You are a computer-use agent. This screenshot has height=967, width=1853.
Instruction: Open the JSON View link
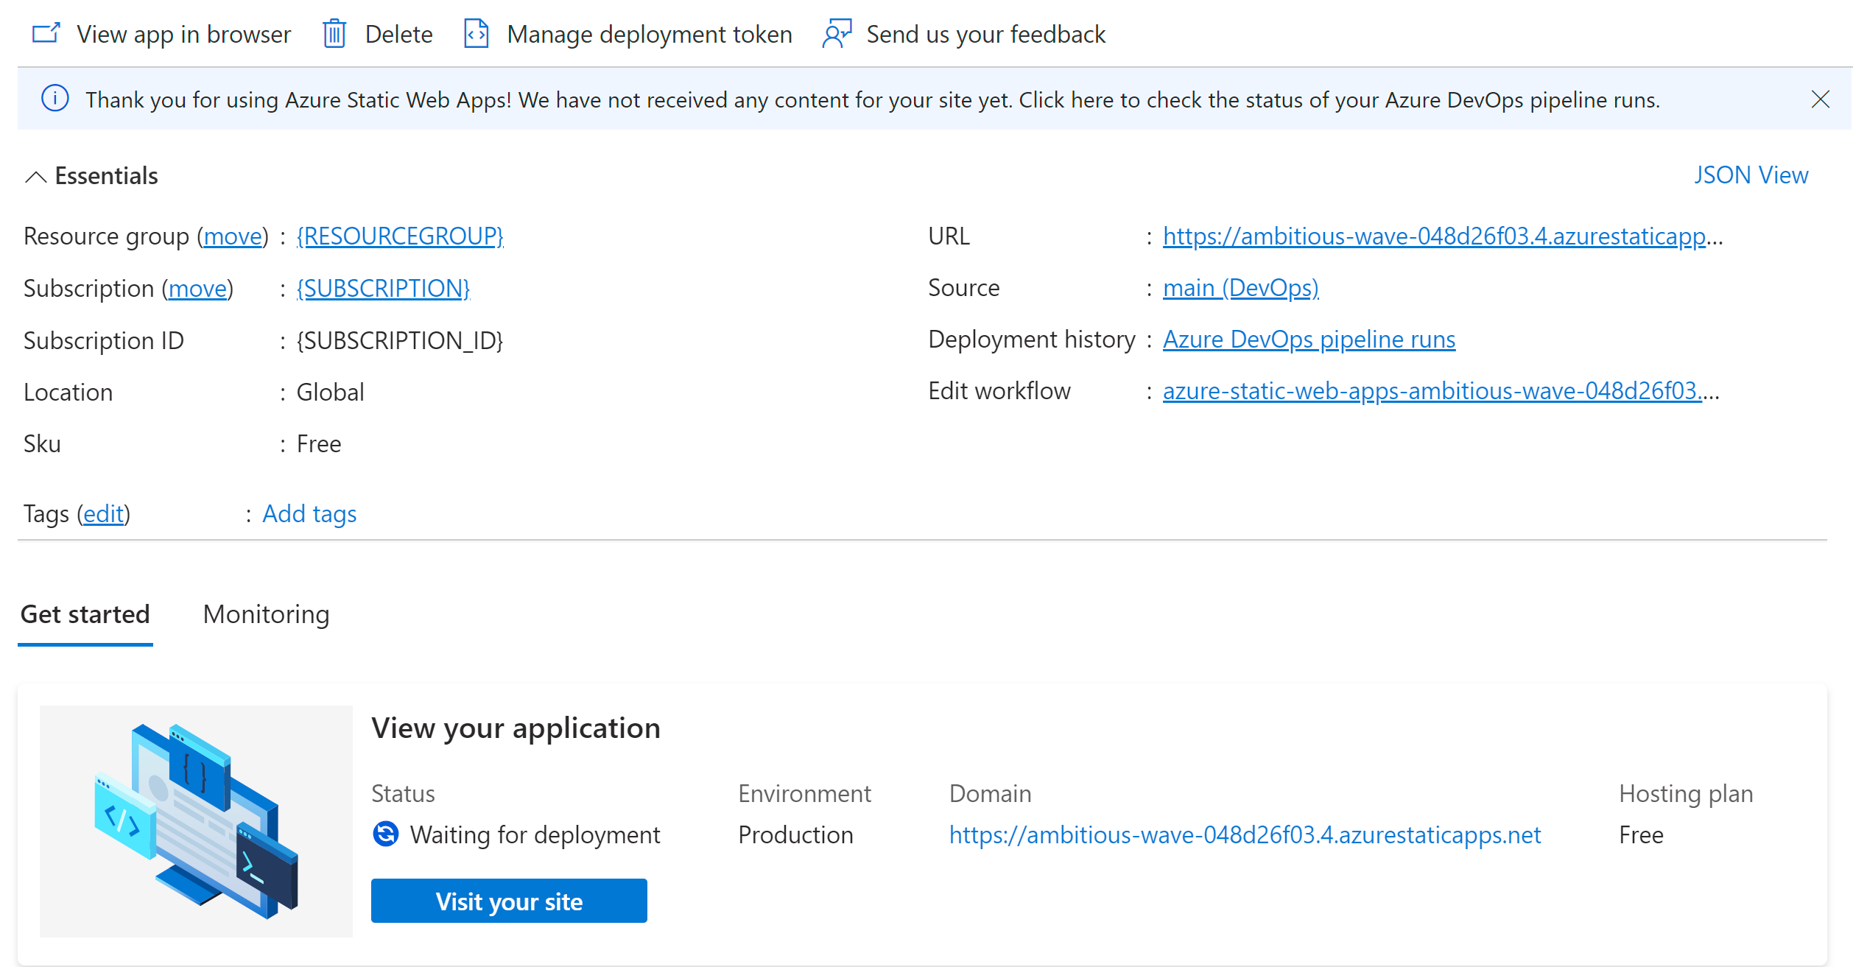tap(1751, 175)
